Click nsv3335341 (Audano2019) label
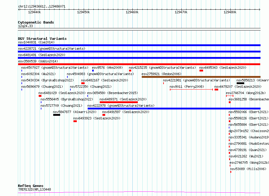Viewport: 269px width, 196px height. [x=248, y=137]
